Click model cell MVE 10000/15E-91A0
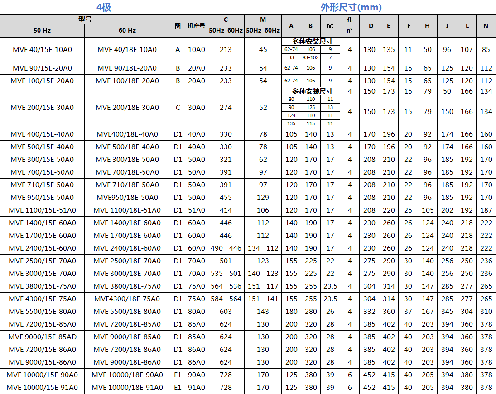This screenshot has width=496, height=394. (x=42, y=388)
